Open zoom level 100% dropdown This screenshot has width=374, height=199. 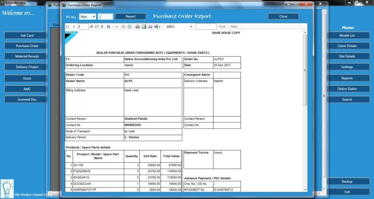[x=179, y=27]
